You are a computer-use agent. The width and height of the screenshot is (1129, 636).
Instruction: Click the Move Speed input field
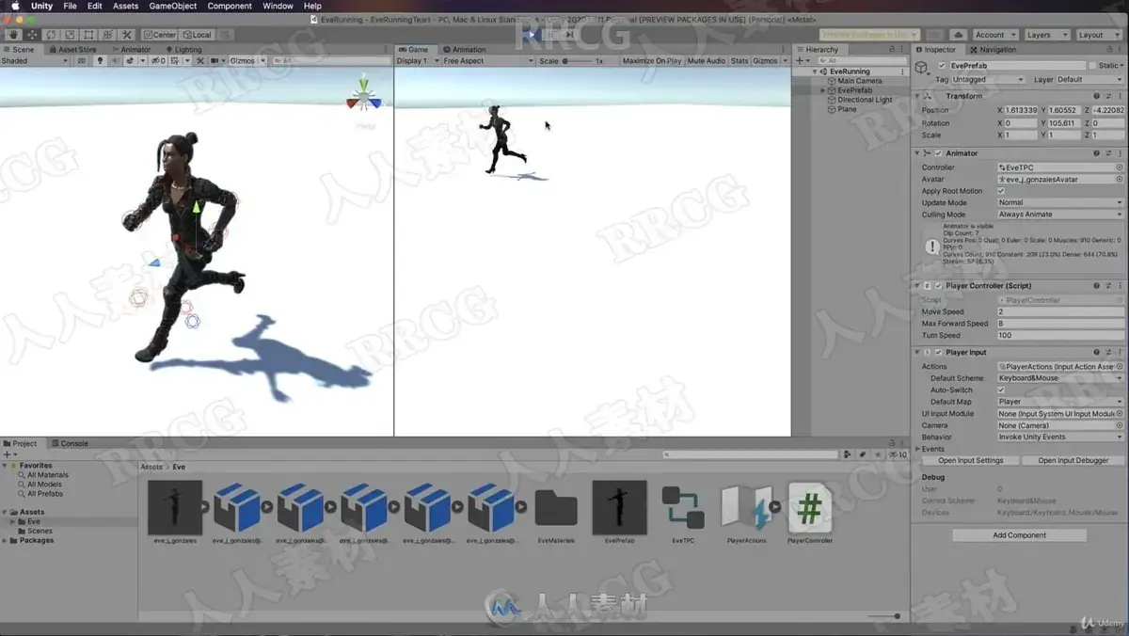point(1060,311)
